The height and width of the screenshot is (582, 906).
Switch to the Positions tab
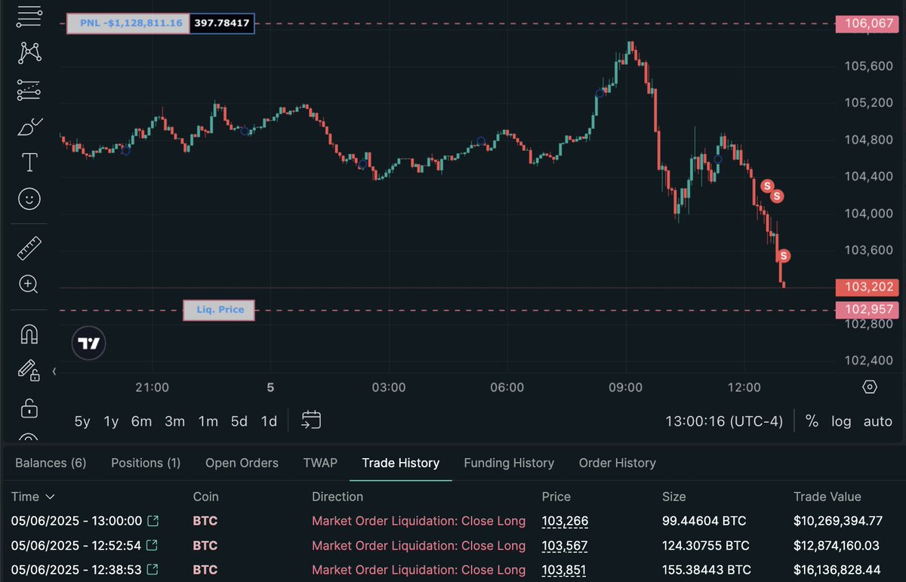(145, 463)
